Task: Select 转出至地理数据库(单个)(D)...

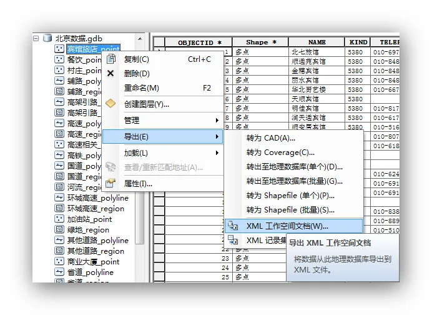Action: [293, 167]
